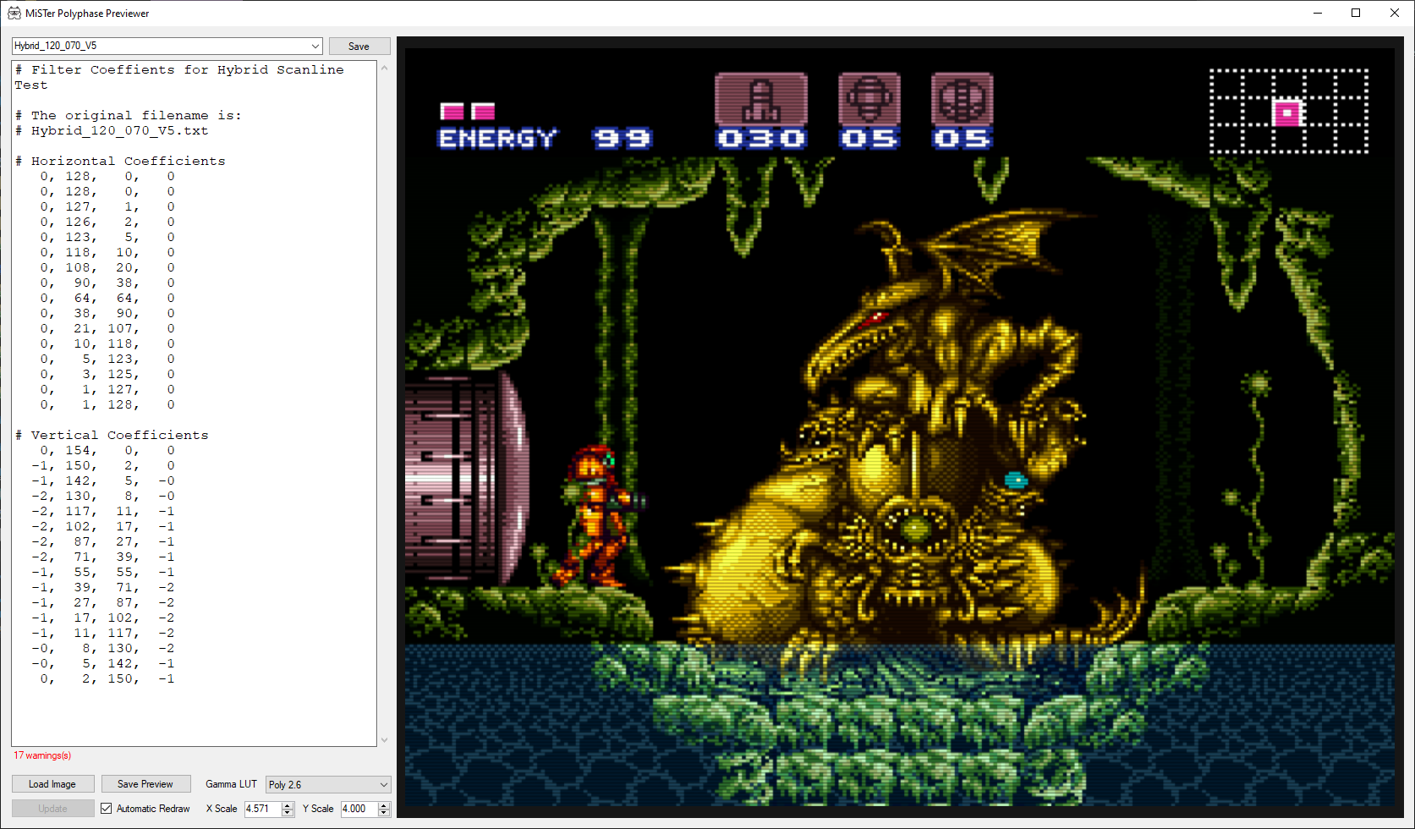Image resolution: width=1415 pixels, height=829 pixels.
Task: Open the Gamma LUT dropdown Poly 2.6
Action: [328, 784]
